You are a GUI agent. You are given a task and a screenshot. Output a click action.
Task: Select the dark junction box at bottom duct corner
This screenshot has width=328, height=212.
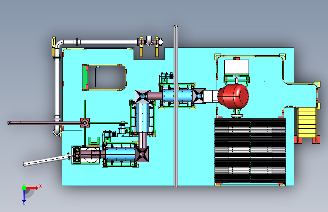[x=142, y=154]
